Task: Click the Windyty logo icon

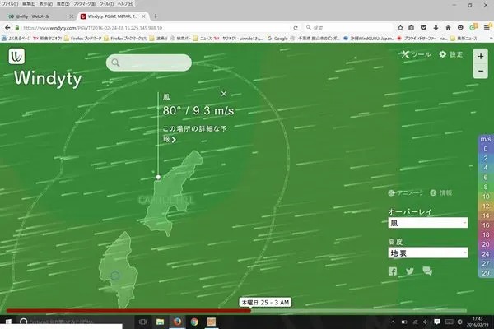Action: pos(16,57)
